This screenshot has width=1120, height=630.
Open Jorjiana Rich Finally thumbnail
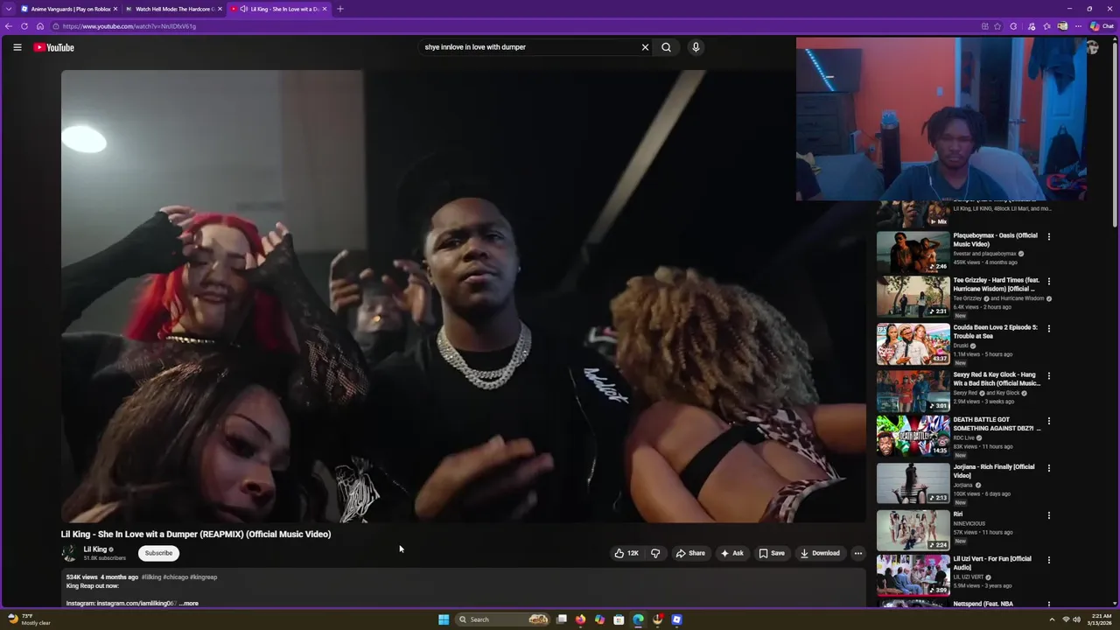913,483
